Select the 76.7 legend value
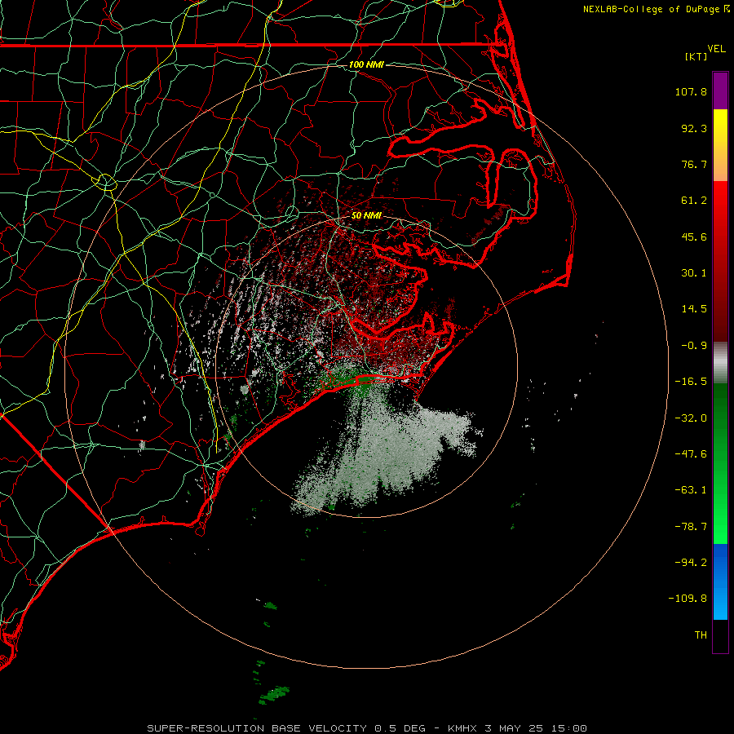 [694, 164]
